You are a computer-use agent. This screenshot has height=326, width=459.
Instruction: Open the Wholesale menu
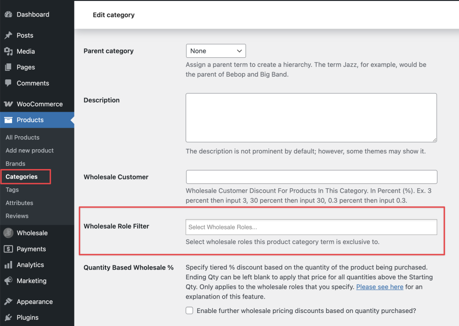(x=37, y=233)
